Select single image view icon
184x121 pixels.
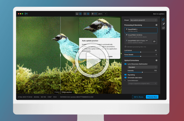tap(85, 14)
